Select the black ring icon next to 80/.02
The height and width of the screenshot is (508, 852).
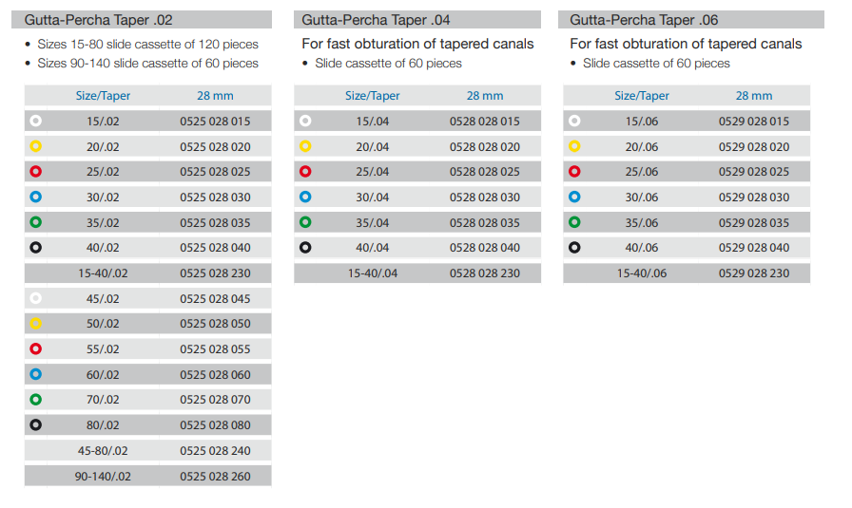[36, 425]
